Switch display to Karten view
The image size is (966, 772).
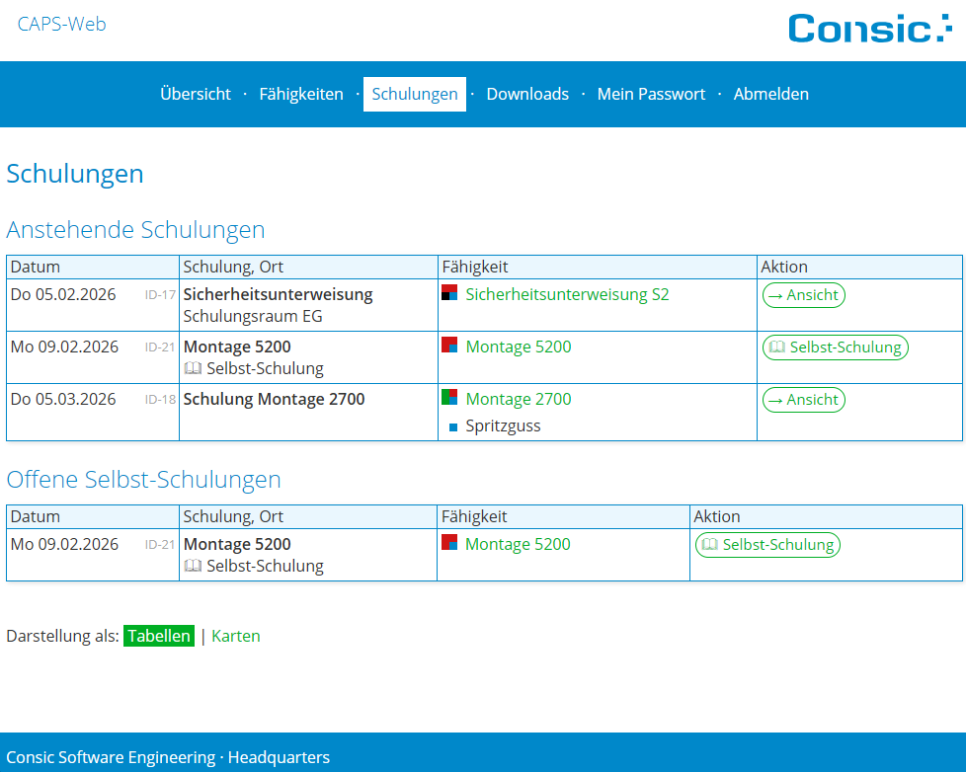236,636
